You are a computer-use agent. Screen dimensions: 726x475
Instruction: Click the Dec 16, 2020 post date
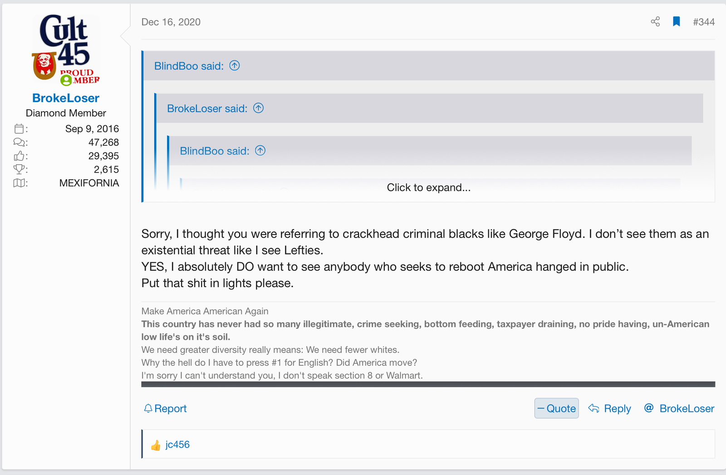[171, 22]
